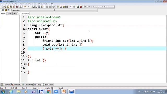Click the 'int main()' line
This screenshot has width=167, height=94.
tap(37, 60)
